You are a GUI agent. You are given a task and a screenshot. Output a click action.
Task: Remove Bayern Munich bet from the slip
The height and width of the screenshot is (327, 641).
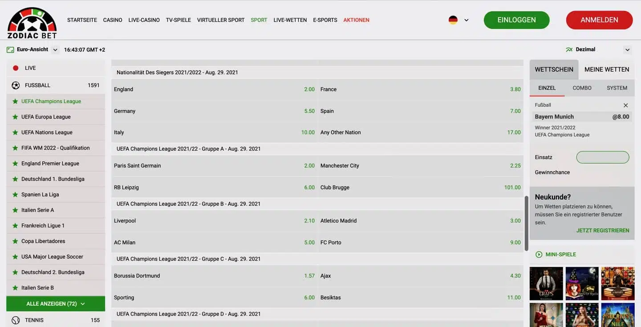[625, 105]
